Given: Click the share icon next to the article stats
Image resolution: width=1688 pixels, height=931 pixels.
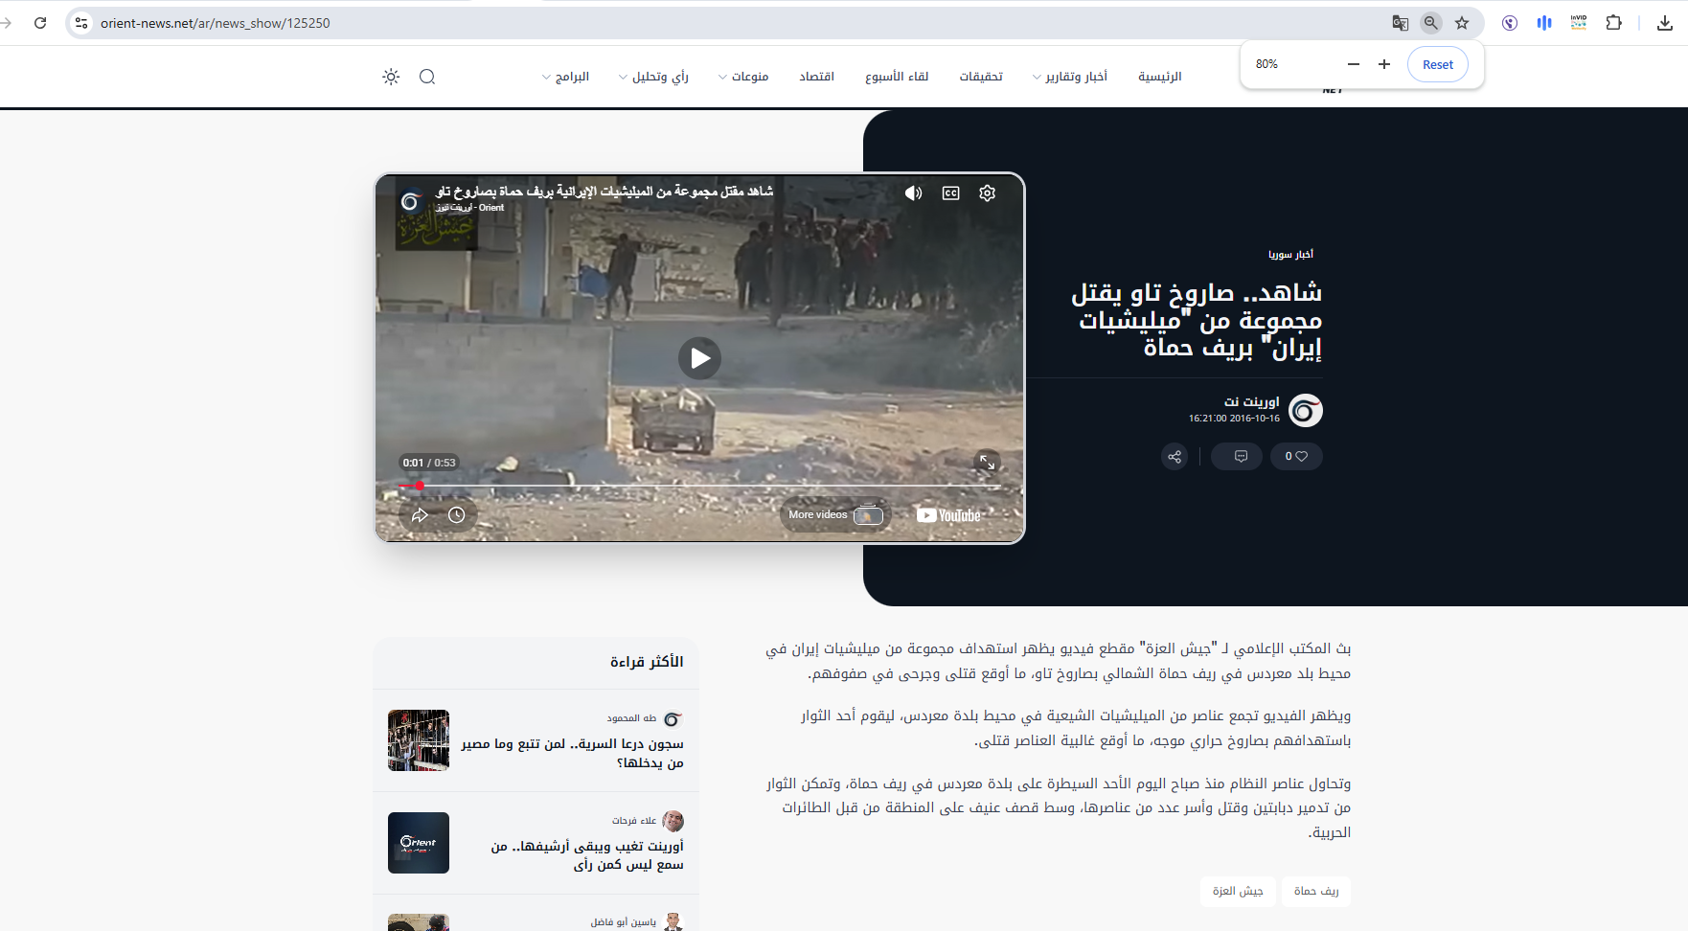Looking at the screenshot, I should coord(1174,456).
